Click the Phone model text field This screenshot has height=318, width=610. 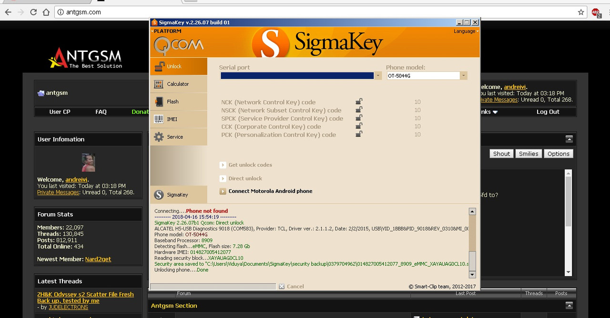[x=424, y=76]
